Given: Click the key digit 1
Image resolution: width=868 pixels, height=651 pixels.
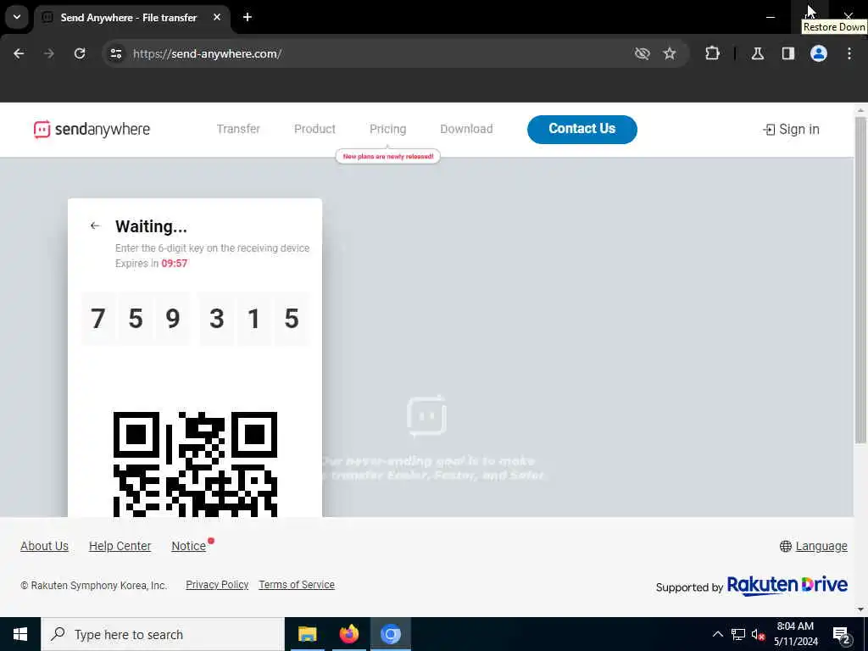Looking at the screenshot, I should click(x=253, y=319).
